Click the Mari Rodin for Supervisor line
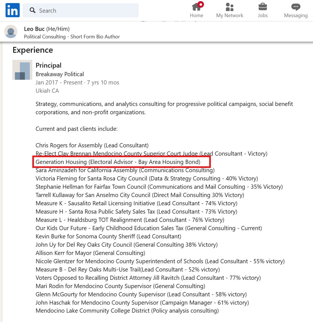Image resolution: width=313 pixels, height=322 pixels. 120,286
